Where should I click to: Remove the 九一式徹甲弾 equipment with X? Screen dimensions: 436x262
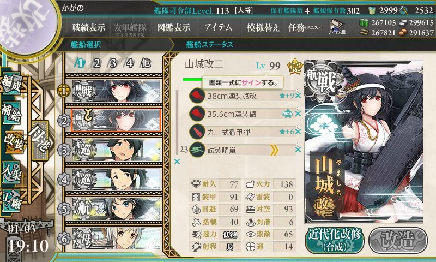[298, 132]
